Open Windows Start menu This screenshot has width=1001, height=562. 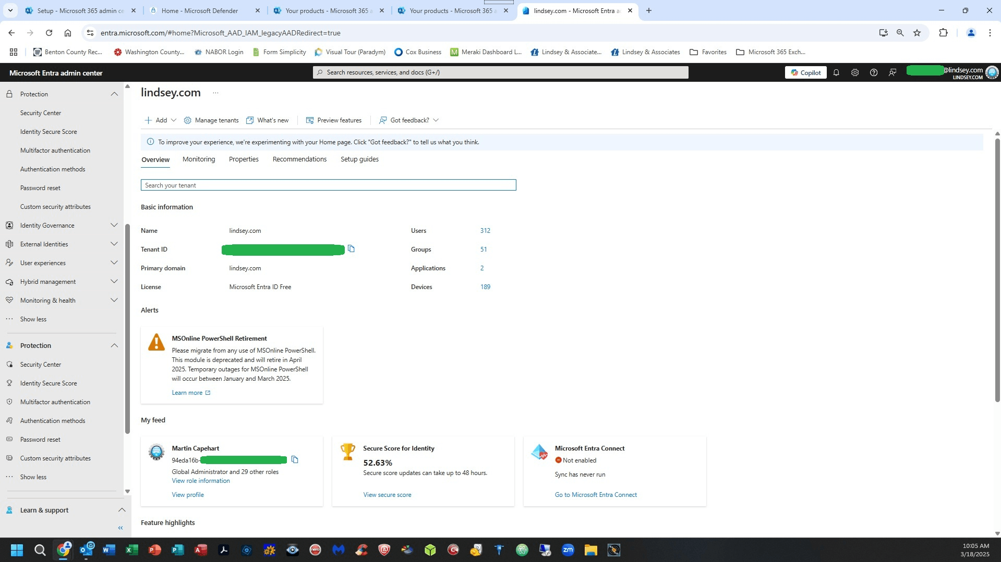[17, 549]
